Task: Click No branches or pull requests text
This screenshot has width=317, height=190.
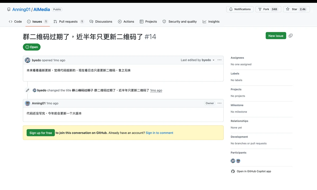Action: coord(249,144)
